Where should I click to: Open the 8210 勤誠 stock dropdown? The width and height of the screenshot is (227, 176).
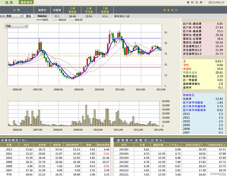[x=11, y=16]
